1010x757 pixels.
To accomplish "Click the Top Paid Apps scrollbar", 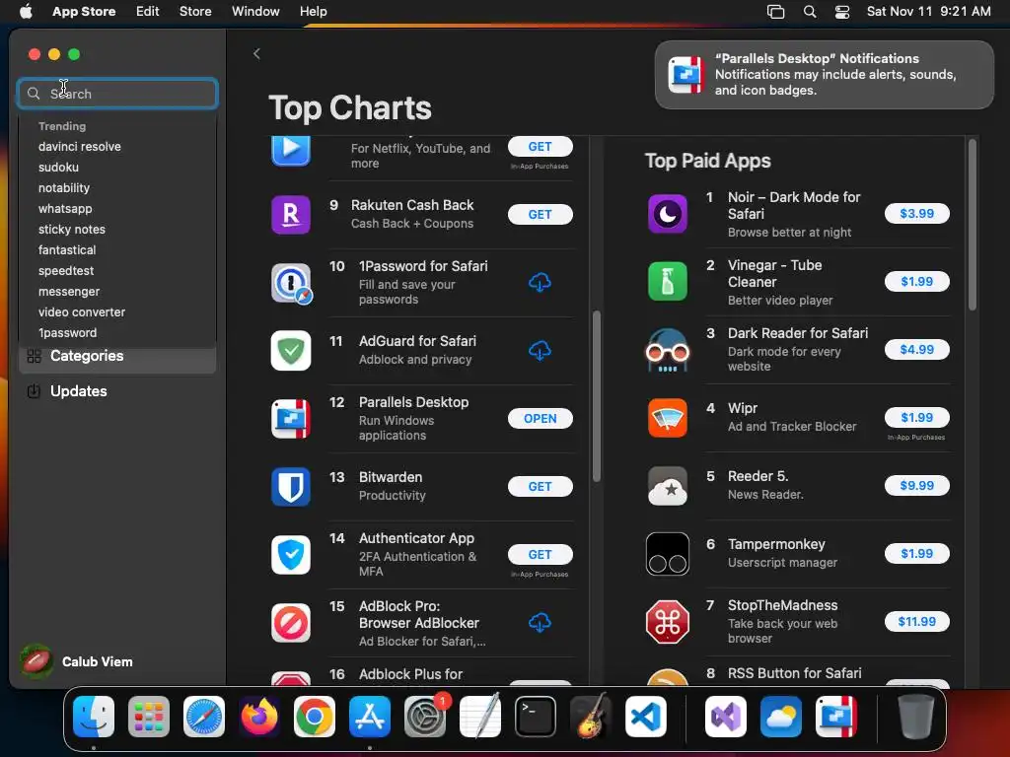I will 972,225.
